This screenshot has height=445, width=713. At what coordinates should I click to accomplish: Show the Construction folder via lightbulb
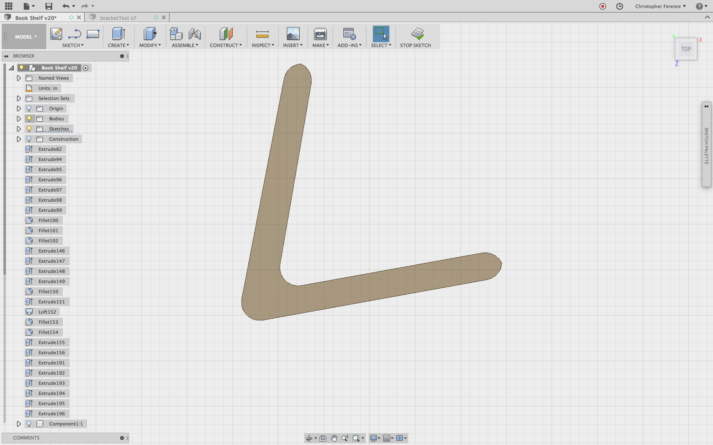(29, 139)
